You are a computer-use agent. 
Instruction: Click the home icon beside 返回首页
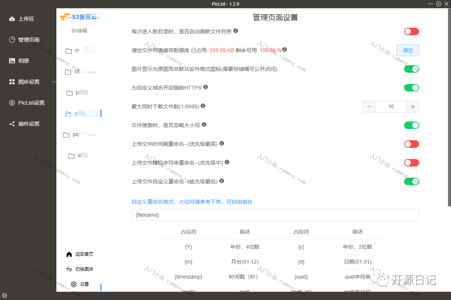click(69, 254)
